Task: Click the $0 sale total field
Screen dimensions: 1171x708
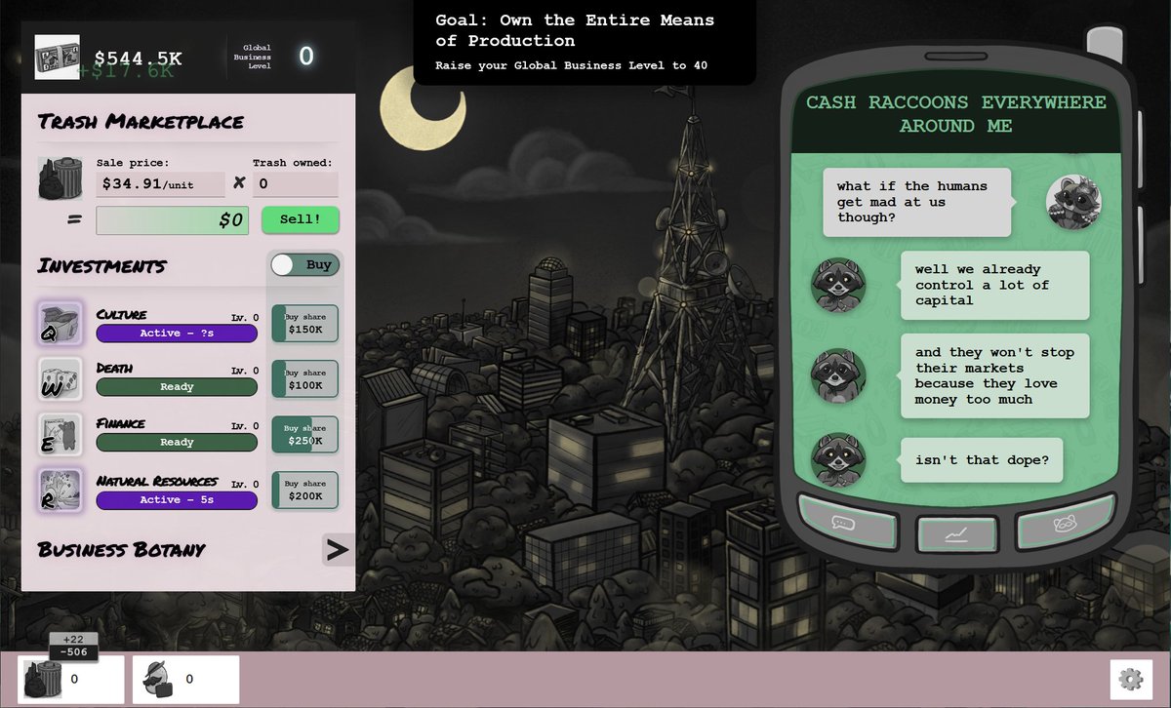Action: (x=172, y=220)
